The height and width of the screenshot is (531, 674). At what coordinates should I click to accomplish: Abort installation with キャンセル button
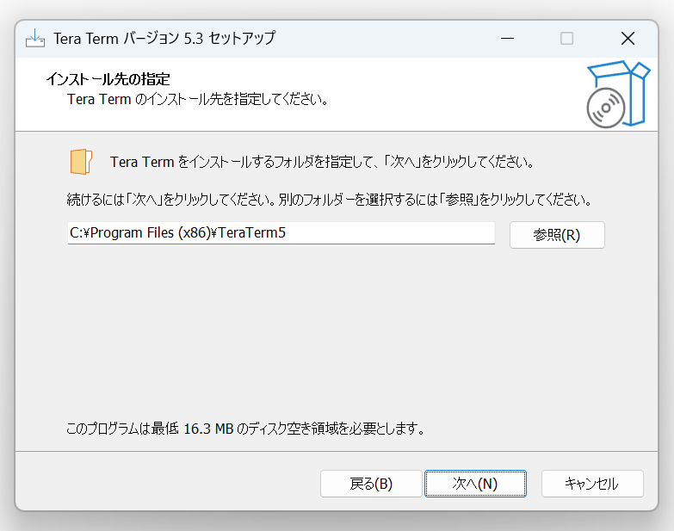tap(592, 484)
